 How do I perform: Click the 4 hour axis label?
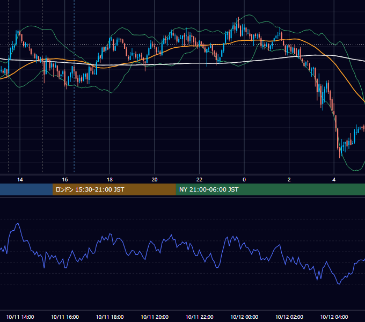click(x=334, y=180)
